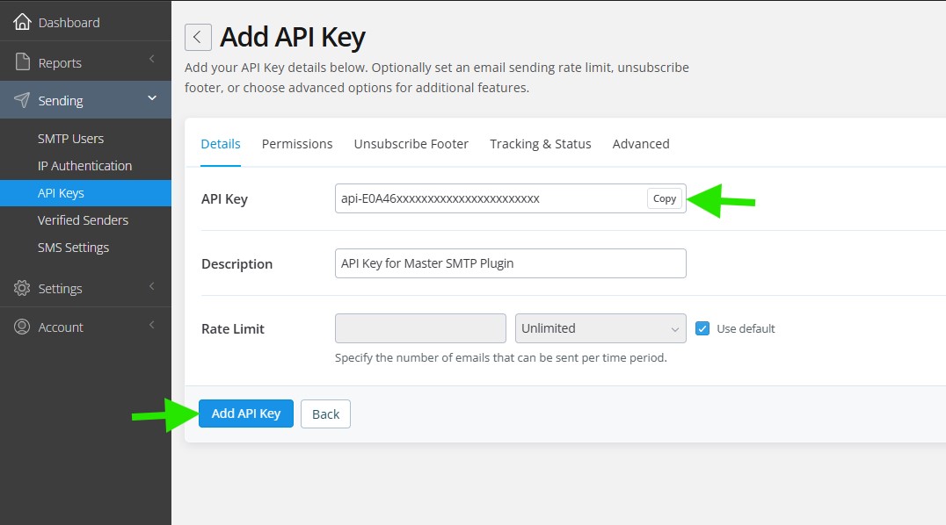Open SMTP Users in the sidebar
The image size is (946, 525).
(x=70, y=139)
